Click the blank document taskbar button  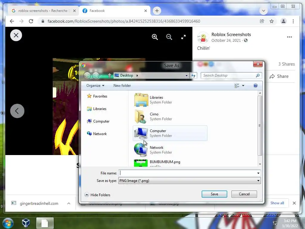pyautogui.click(x=45, y=223)
